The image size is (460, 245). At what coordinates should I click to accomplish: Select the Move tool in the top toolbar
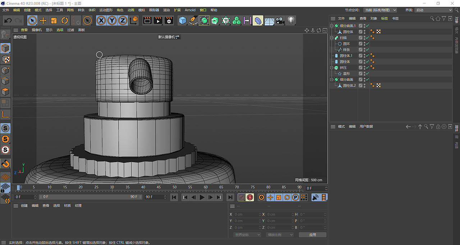(43, 20)
